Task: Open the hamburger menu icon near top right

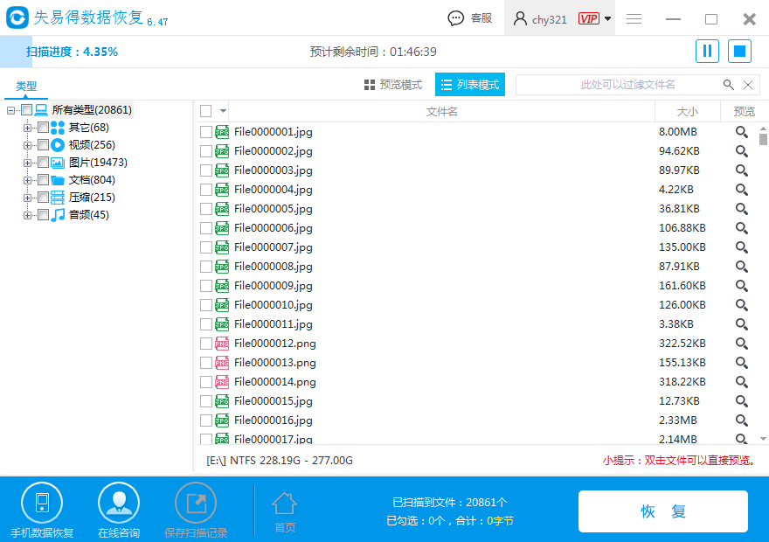Action: 634,17
